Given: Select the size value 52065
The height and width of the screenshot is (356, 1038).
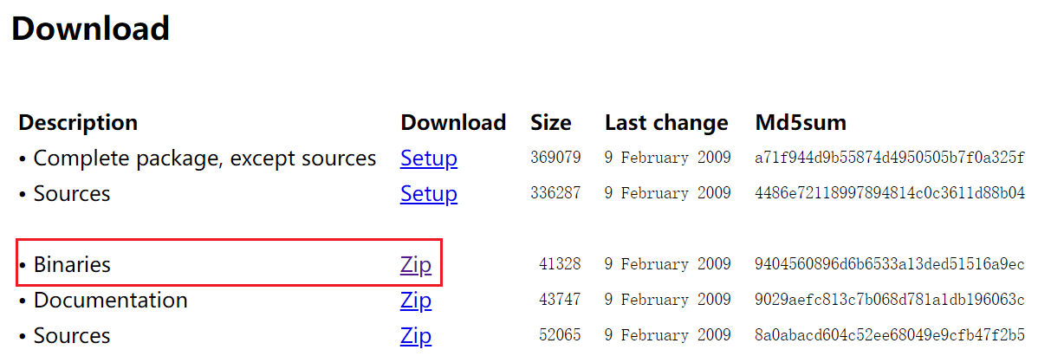Looking at the screenshot, I should pos(559,336).
